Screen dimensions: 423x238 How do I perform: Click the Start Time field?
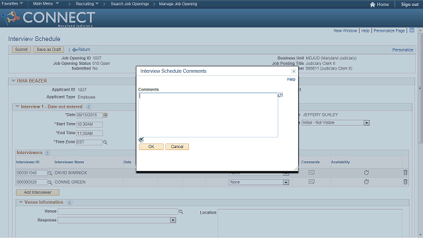point(89,124)
